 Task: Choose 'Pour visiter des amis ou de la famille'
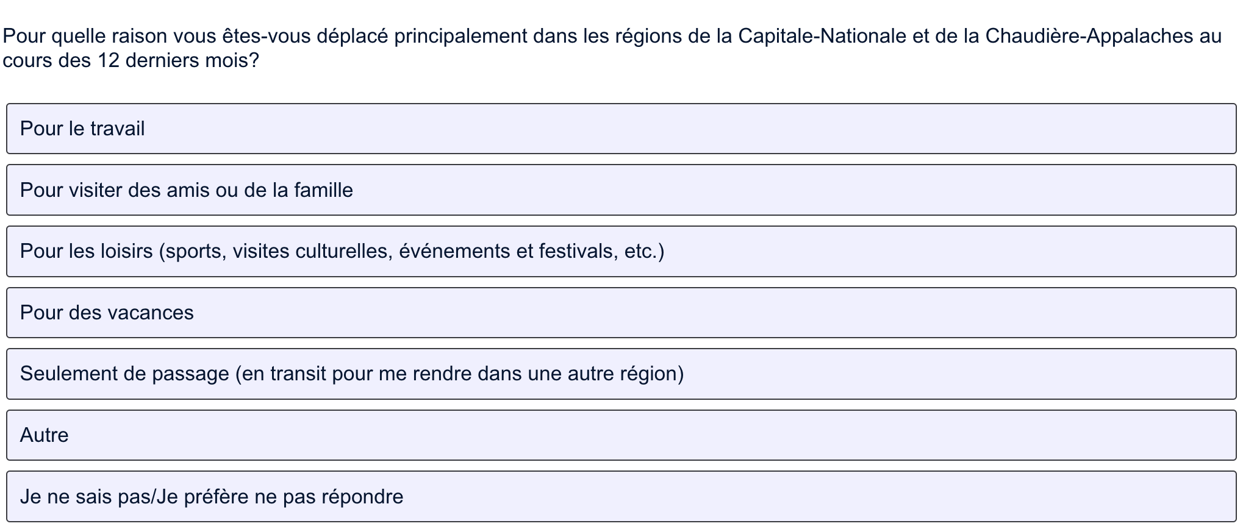[x=621, y=190]
